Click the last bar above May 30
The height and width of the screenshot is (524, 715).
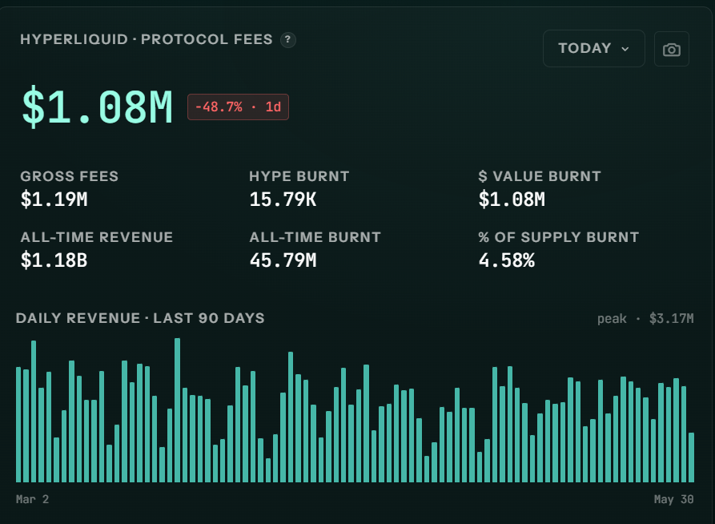691,457
